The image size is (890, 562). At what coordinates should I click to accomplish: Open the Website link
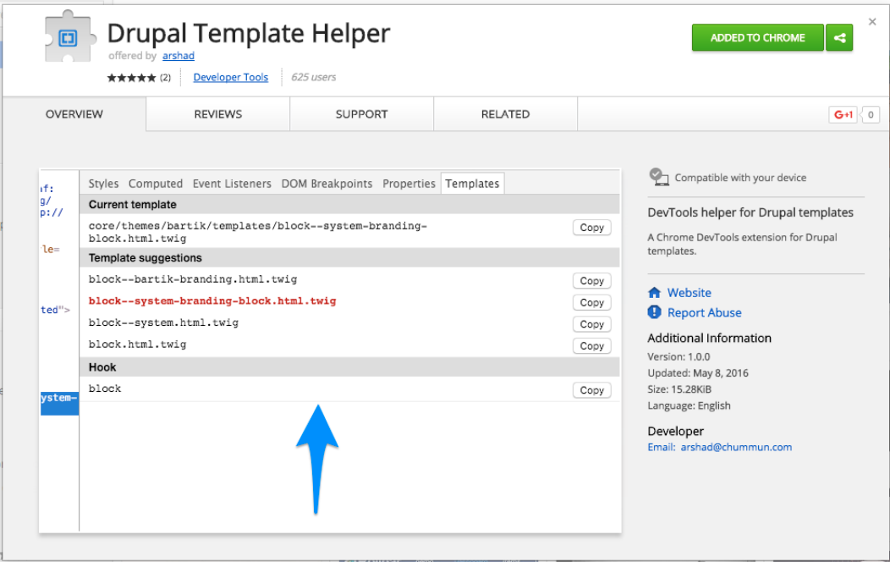click(x=689, y=293)
